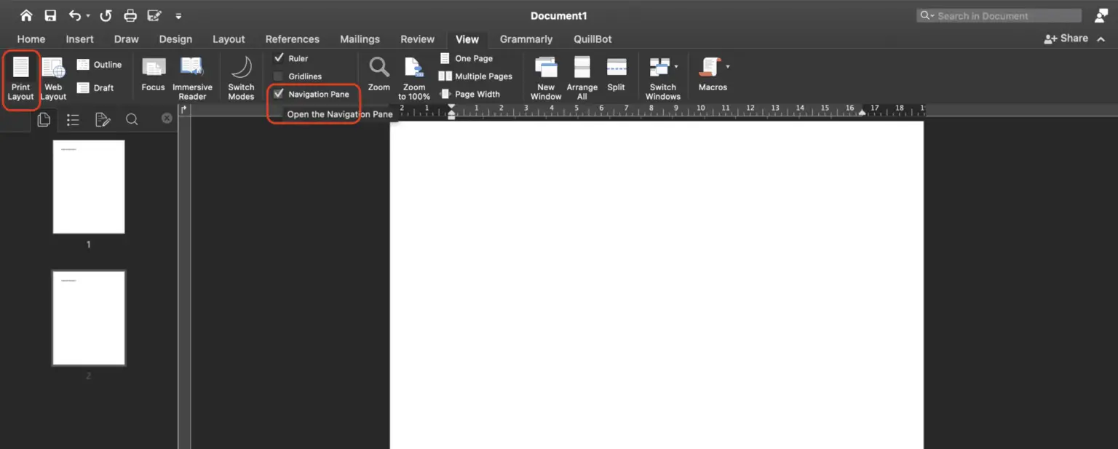This screenshot has height=449, width=1118.
Task: Switch to Web Layout view
Action: coord(53,79)
